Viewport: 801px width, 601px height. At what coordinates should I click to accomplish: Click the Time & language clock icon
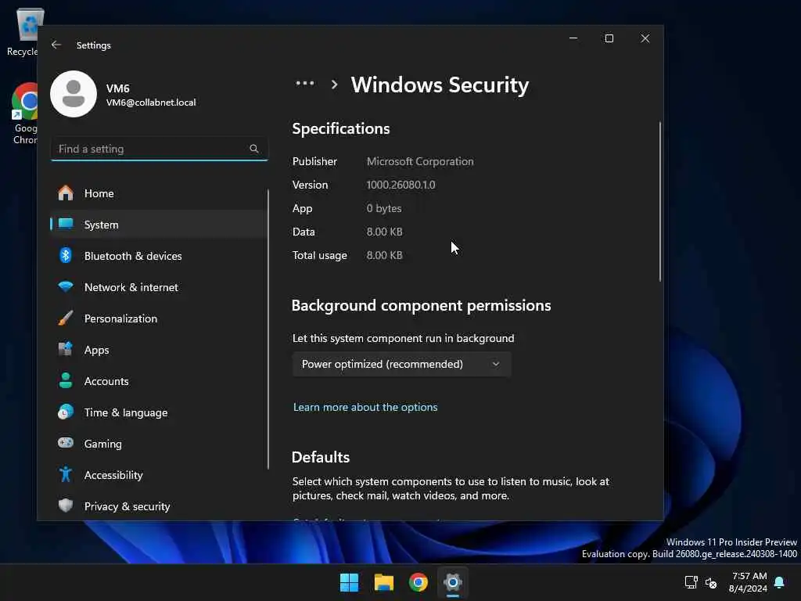[66, 412]
